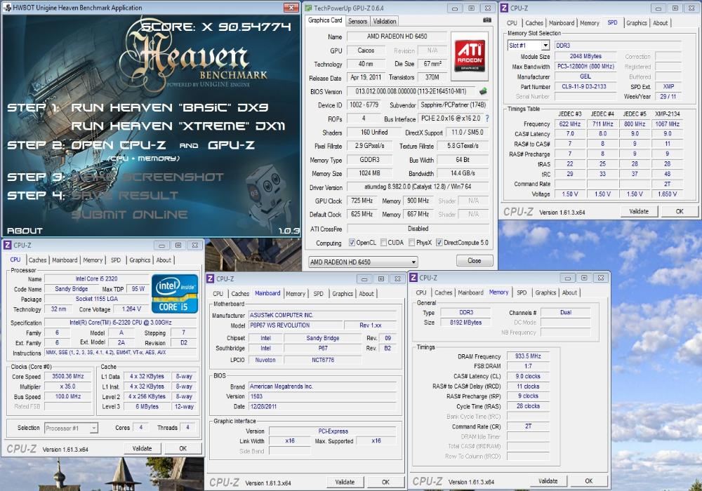Click the Part Number CL9-11-9 D3-2133 field
This screenshot has height=491, width=702.
[x=585, y=86]
